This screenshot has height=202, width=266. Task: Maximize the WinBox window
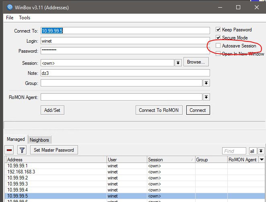238,7
